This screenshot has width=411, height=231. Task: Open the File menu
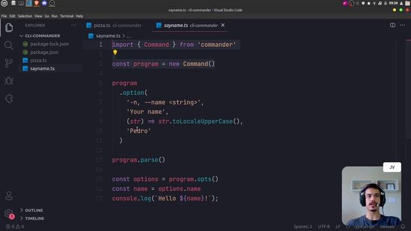[x=4, y=16]
